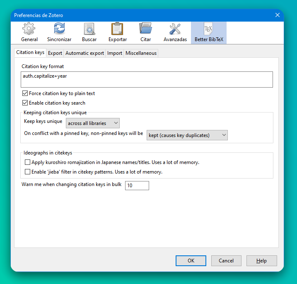The image size is (297, 284).
Task: Select the Better BibTeX pane icon
Action: [x=208, y=32]
